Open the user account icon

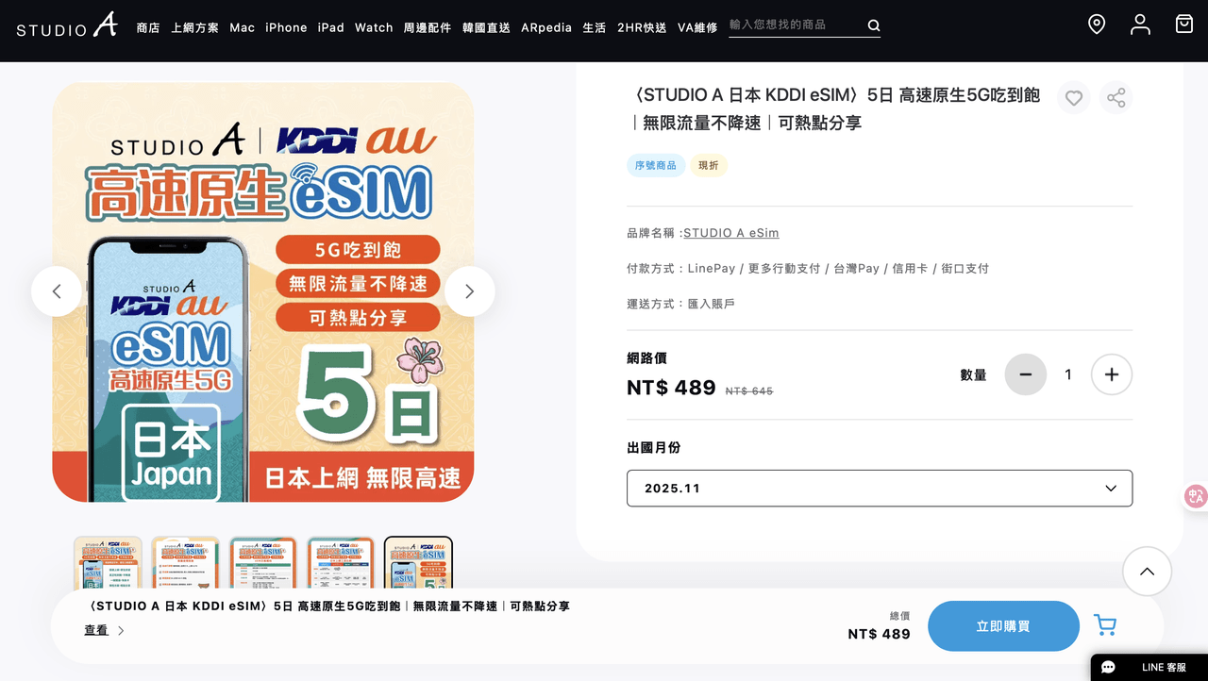(x=1140, y=25)
